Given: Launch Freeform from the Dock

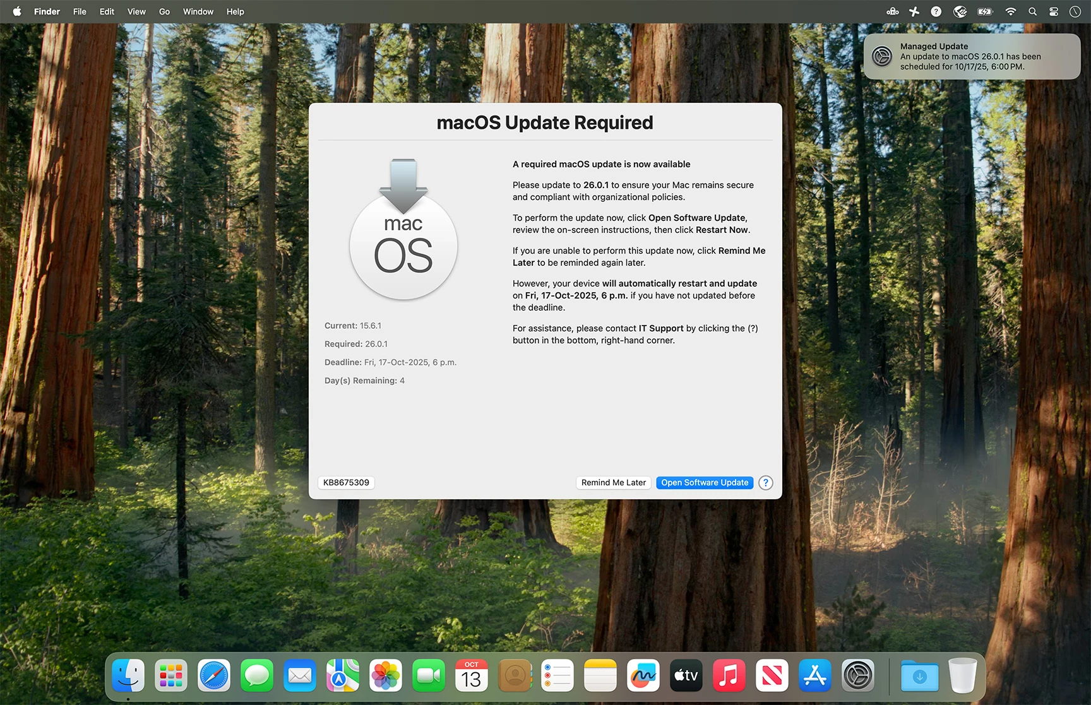Looking at the screenshot, I should click(x=643, y=676).
